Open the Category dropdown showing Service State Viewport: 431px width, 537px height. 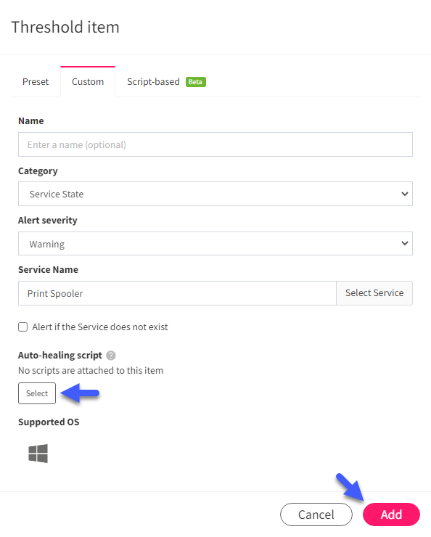215,194
